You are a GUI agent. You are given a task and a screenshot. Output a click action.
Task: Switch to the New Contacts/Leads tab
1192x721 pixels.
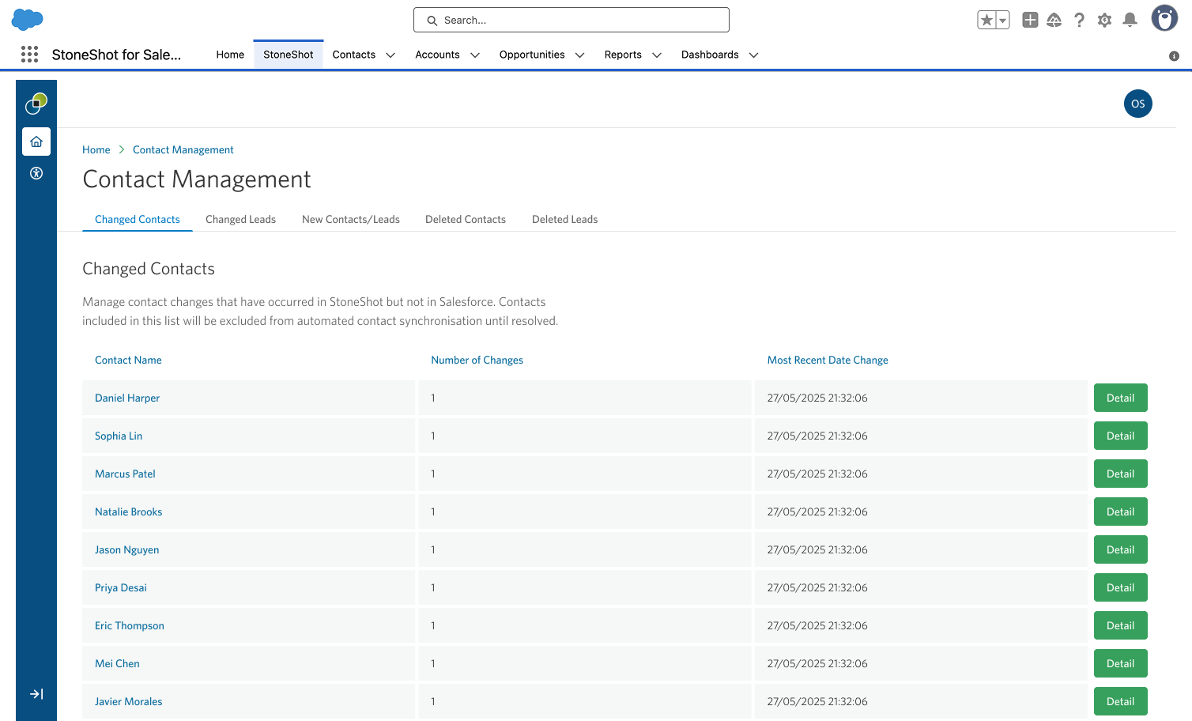tap(351, 219)
